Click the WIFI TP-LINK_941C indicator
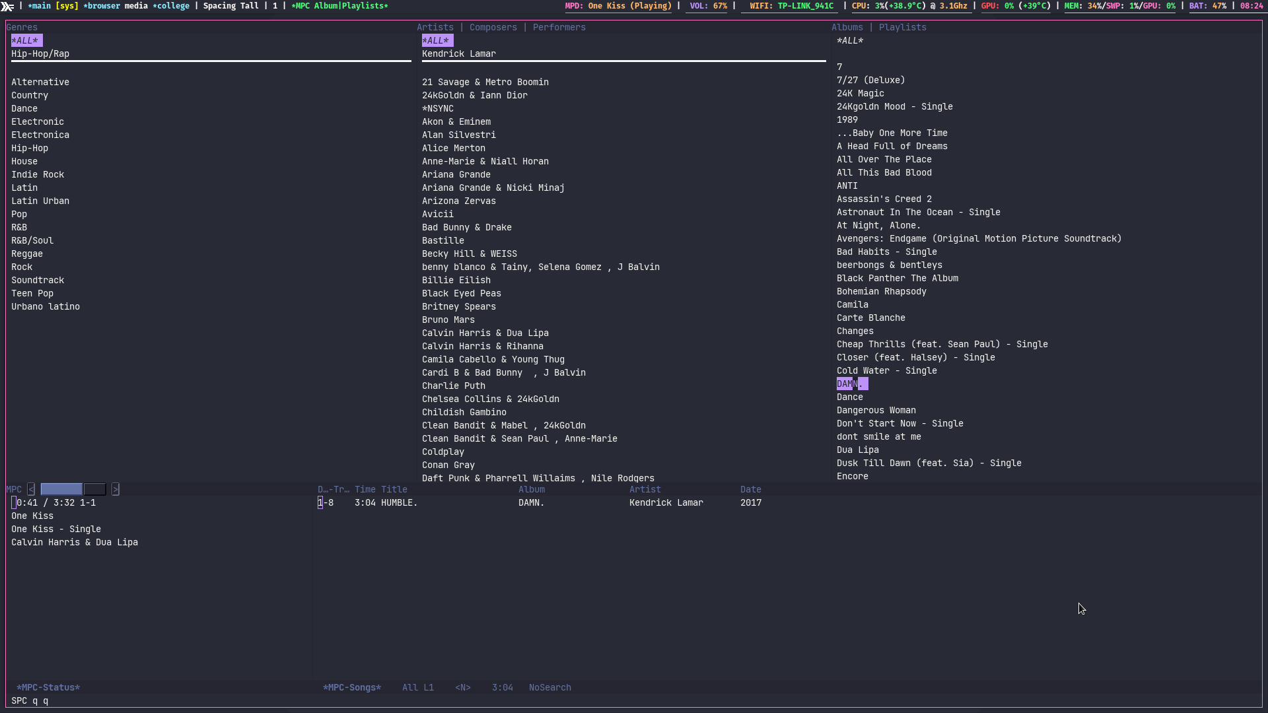1268x713 pixels. click(791, 6)
